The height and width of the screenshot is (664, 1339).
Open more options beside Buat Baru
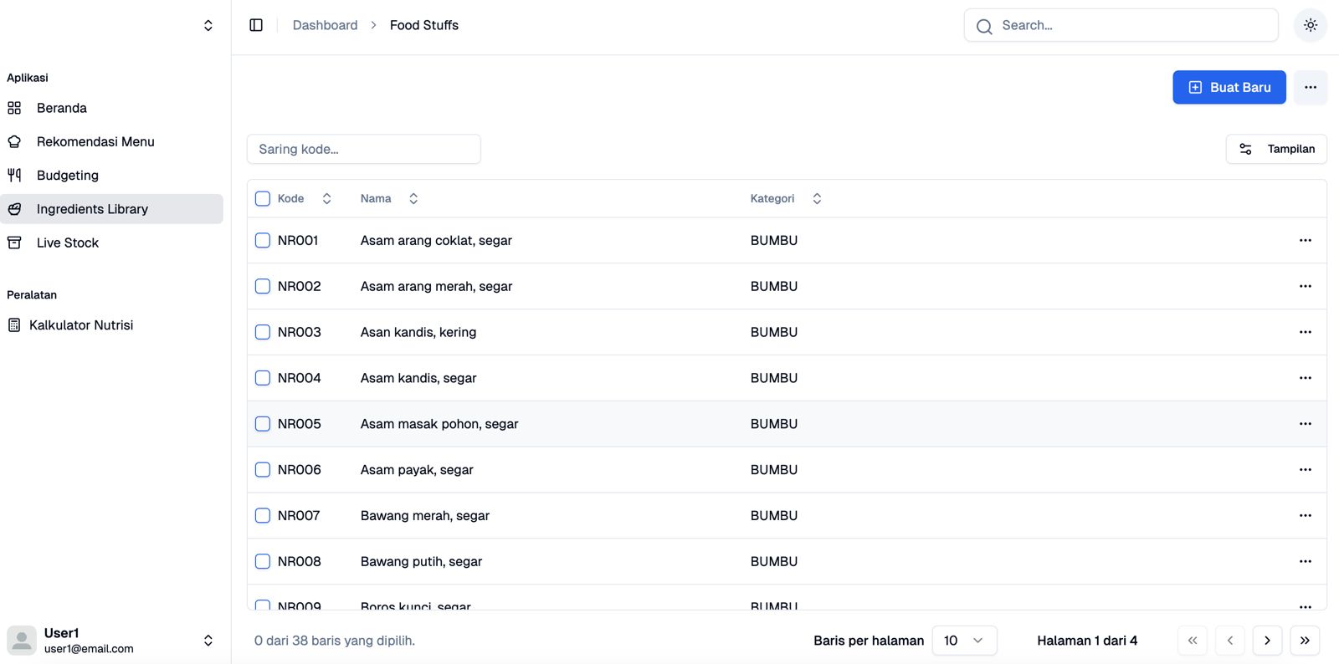1310,88
